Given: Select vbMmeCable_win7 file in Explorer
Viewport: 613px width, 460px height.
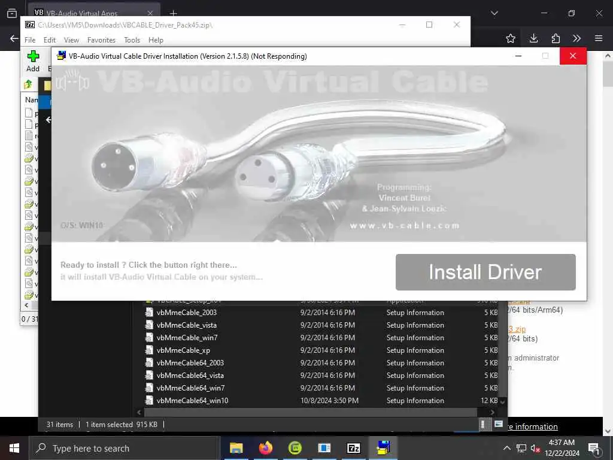Looking at the screenshot, I should click(x=187, y=338).
